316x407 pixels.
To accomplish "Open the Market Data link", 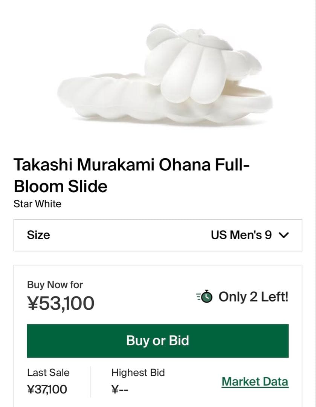I will (x=255, y=381).
